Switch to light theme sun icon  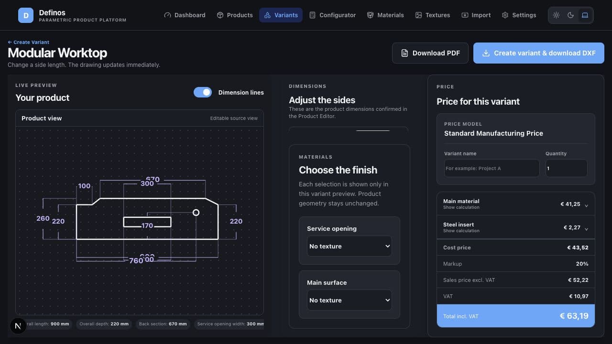tap(556, 15)
